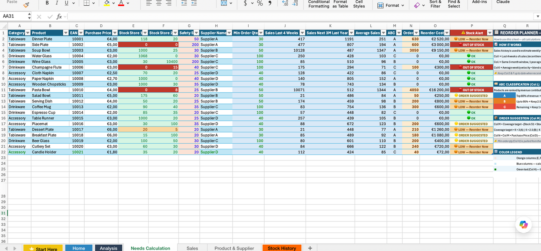Image resolution: width=541 pixels, height=251 pixels.
Task: Click the floating Copilot icon
Action: point(523,225)
